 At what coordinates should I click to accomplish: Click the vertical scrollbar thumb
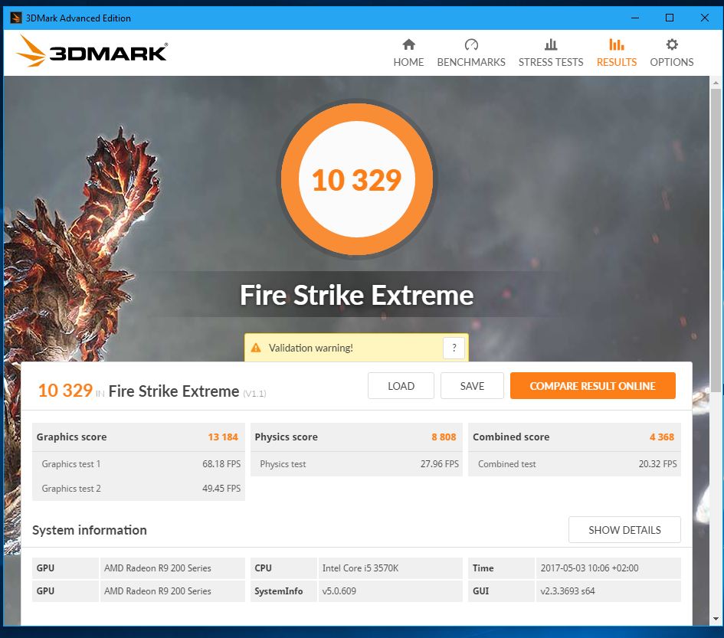(716, 240)
